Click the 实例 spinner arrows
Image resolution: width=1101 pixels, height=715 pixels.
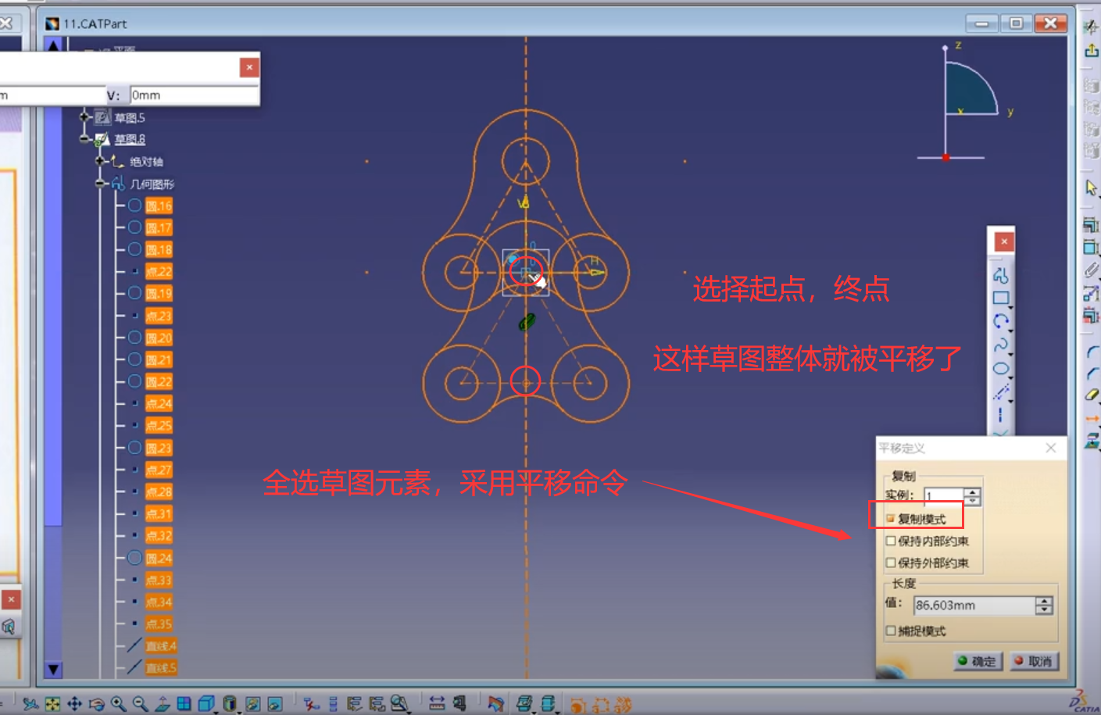point(972,496)
